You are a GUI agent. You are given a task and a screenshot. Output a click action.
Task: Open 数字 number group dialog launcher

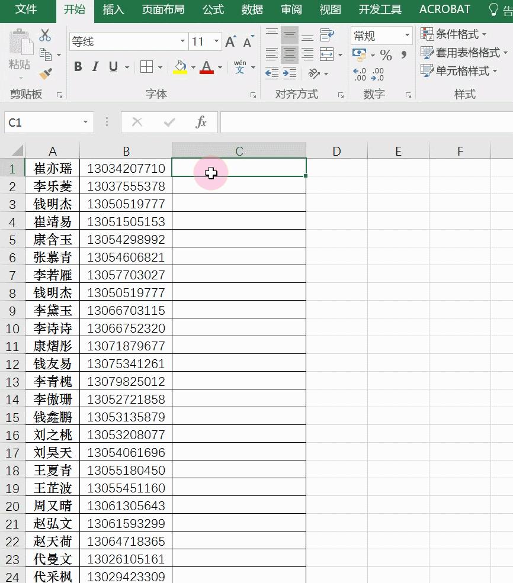click(x=409, y=95)
